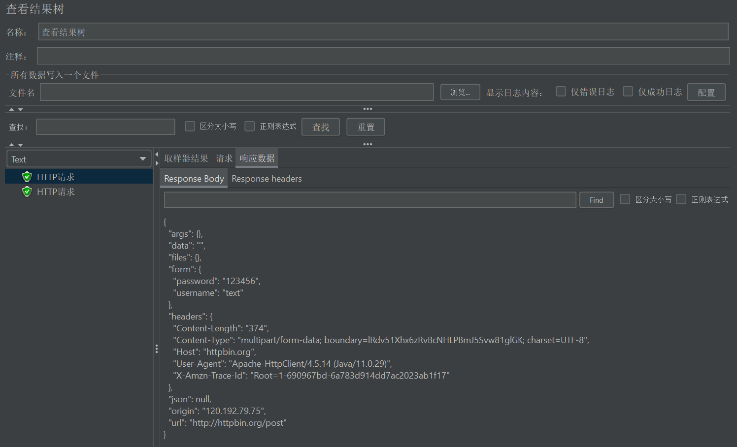Enable the 仅错误日志 checkbox
Image resolution: width=737 pixels, height=447 pixels.
pos(561,92)
